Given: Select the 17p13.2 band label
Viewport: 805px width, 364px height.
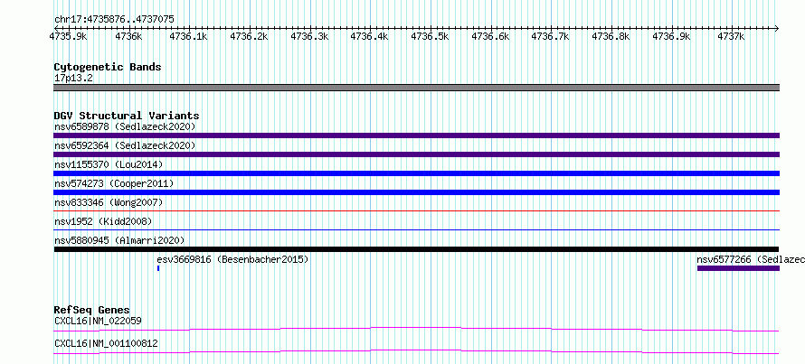Looking at the screenshot, I should coord(73,79).
